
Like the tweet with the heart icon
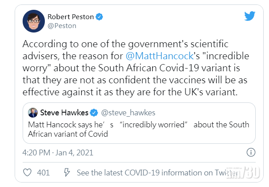[x=27, y=172]
